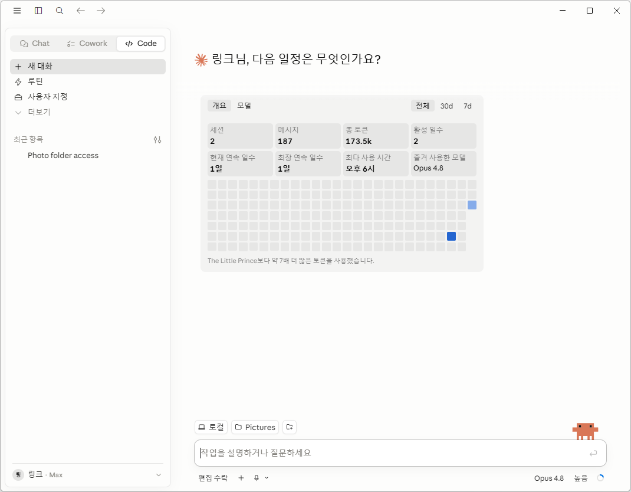Select the 모델 tab in stats
Image resolution: width=631 pixels, height=492 pixels.
click(244, 106)
